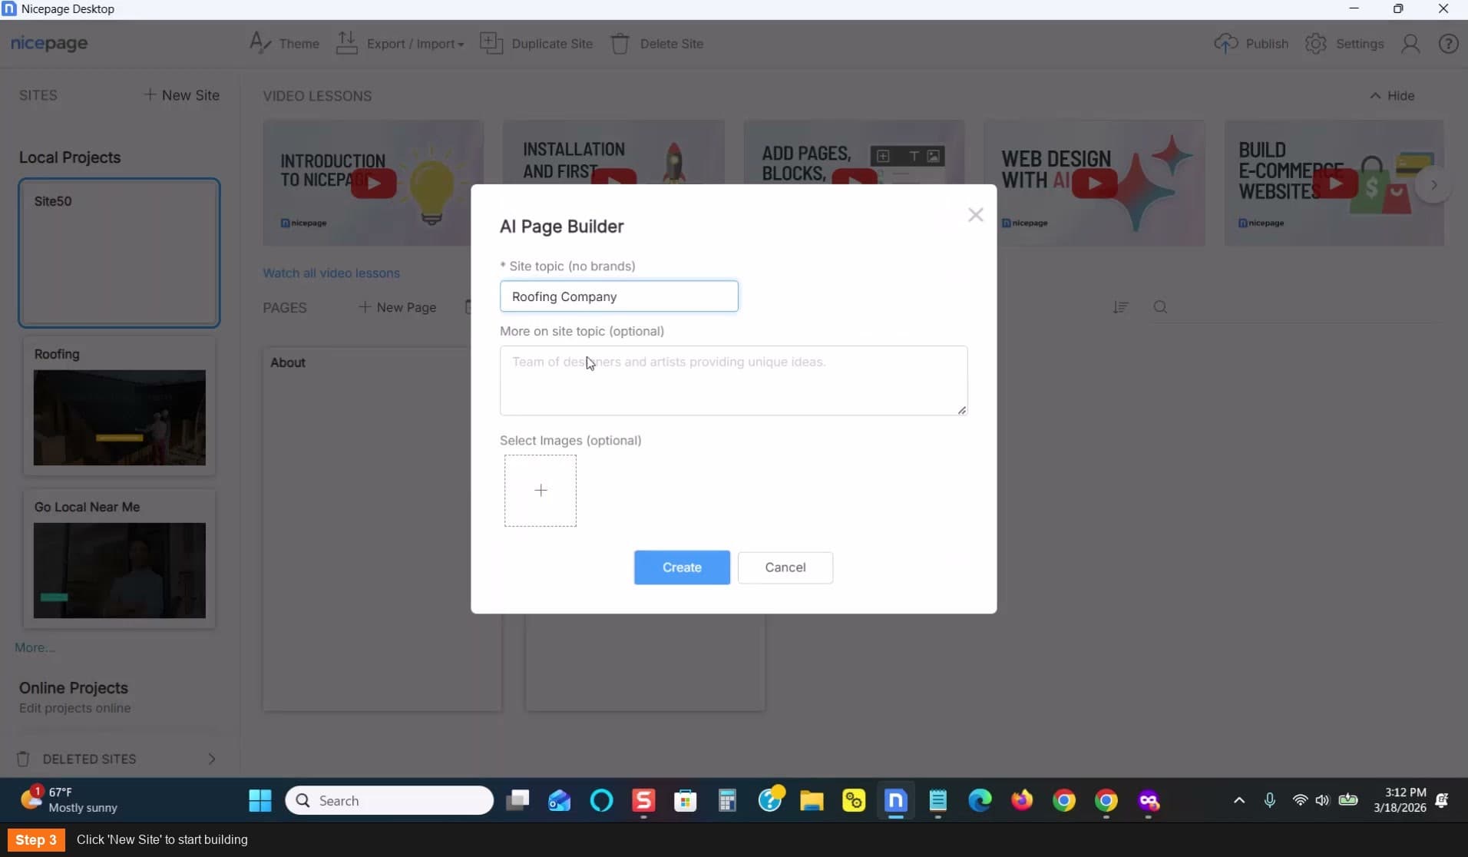Click New Site in Sites panel
The image size is (1468, 857).
coord(182,95)
